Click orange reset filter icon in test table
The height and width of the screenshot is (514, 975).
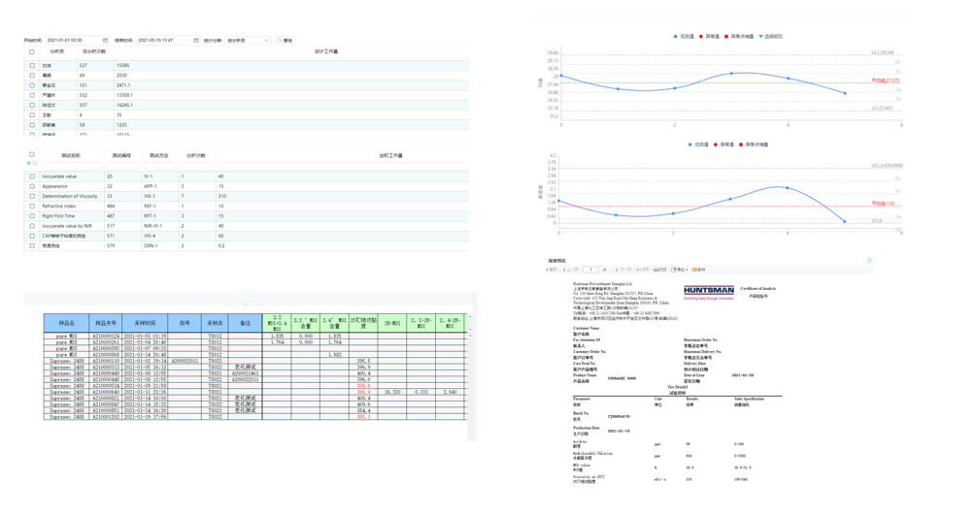coord(35,164)
